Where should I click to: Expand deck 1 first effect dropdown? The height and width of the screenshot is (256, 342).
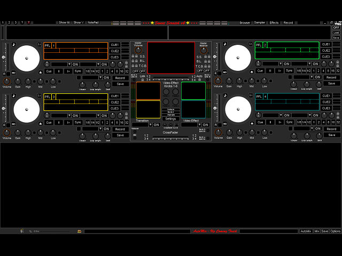[x=68, y=64]
